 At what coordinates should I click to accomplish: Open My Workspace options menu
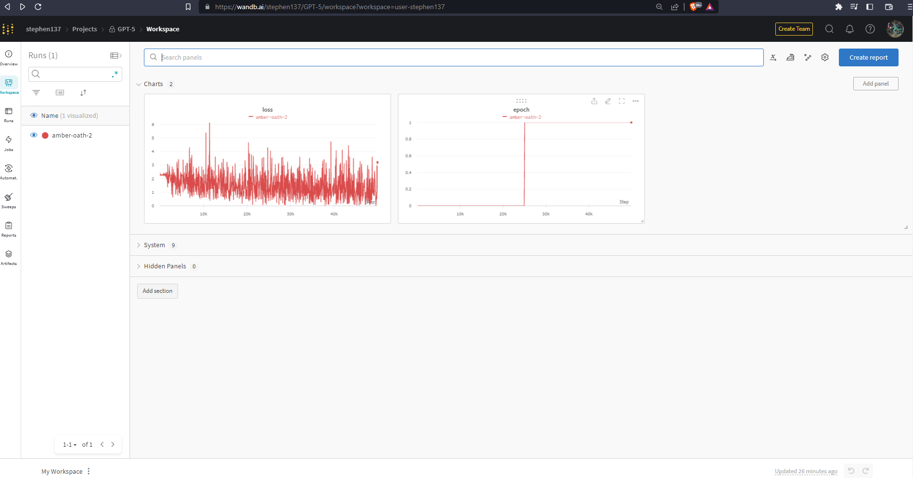[x=89, y=471]
